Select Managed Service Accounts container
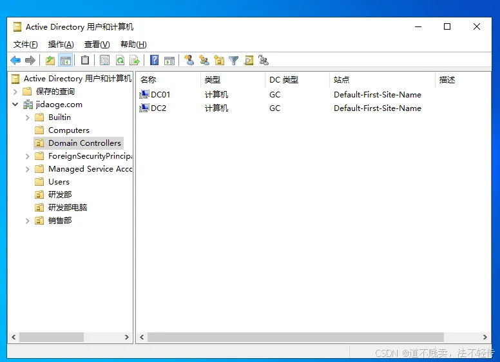The image size is (500, 362). click(x=90, y=169)
